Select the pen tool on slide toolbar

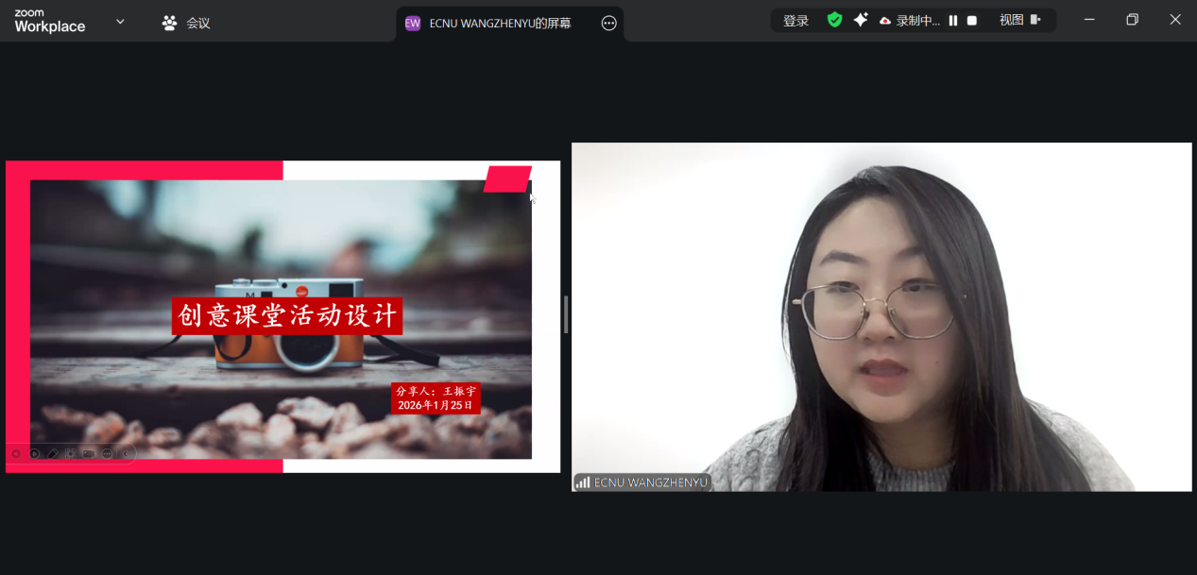tap(53, 454)
